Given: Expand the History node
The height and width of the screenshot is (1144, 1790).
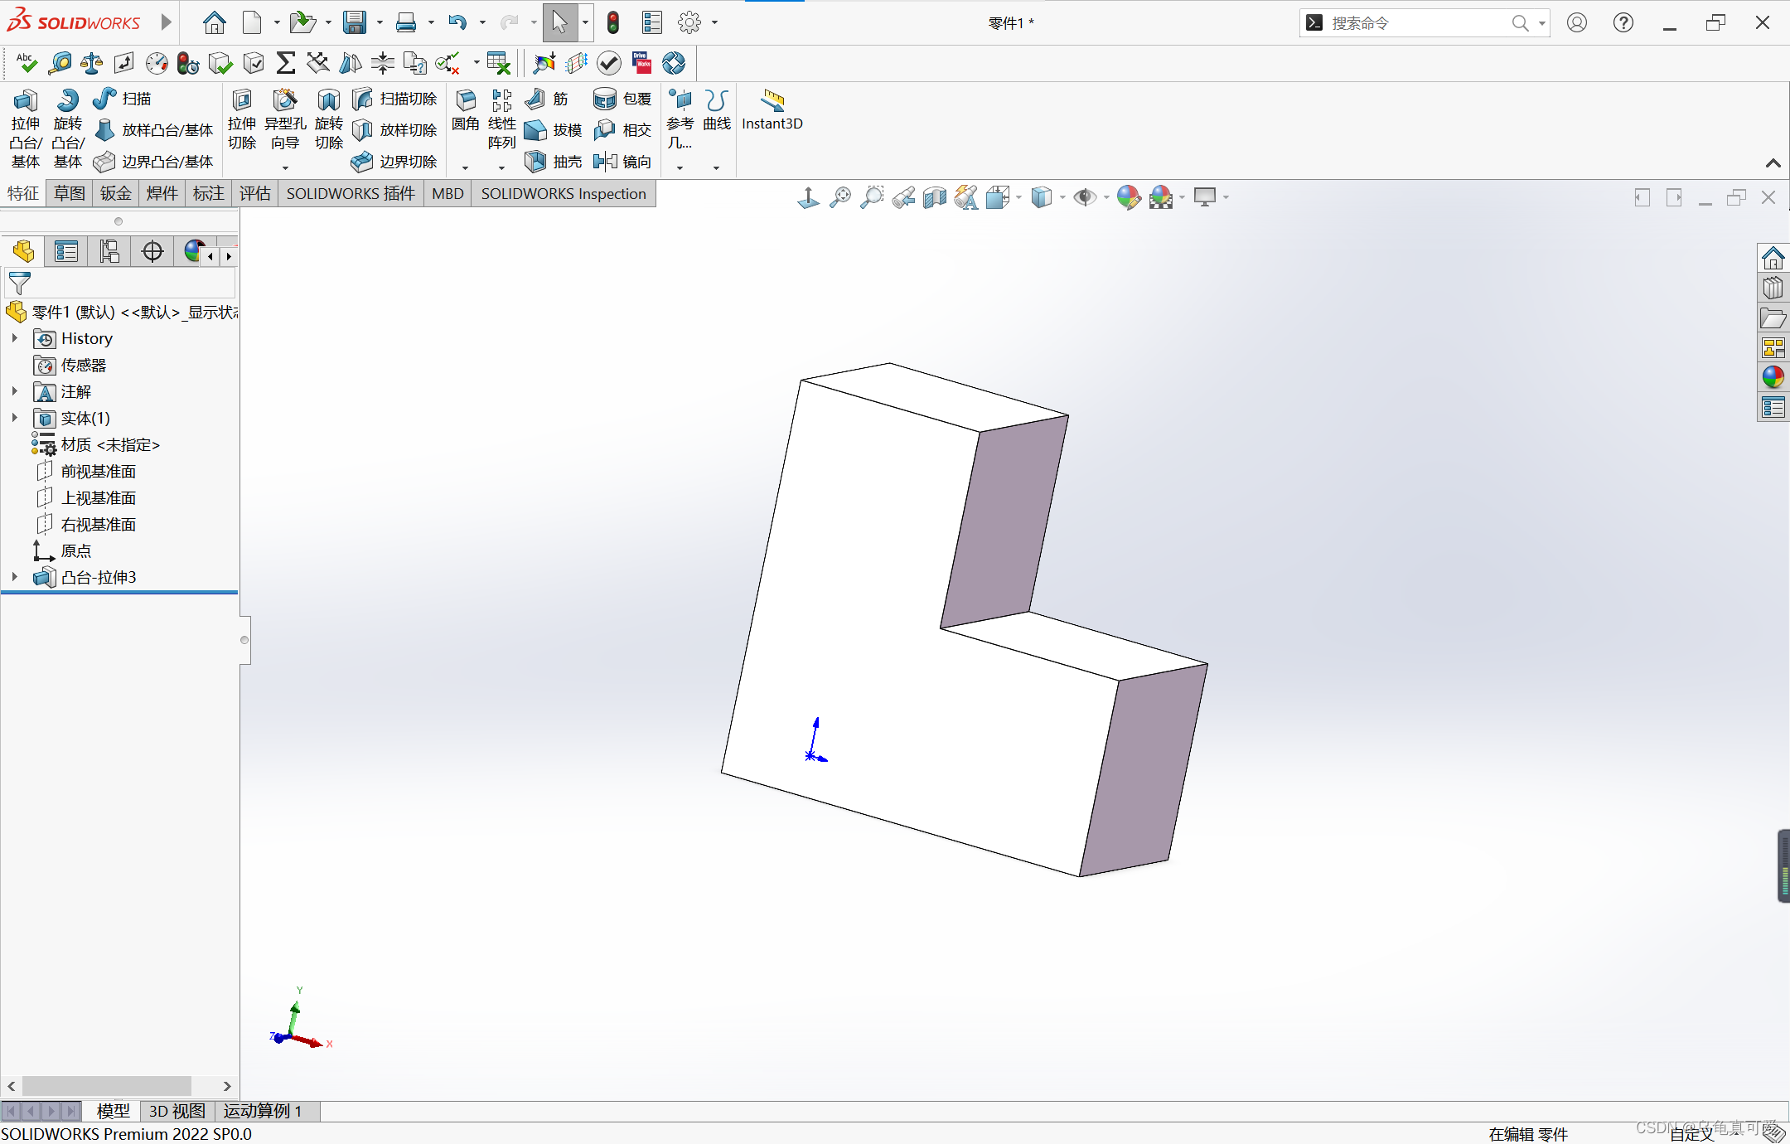Looking at the screenshot, I should click(x=14, y=338).
